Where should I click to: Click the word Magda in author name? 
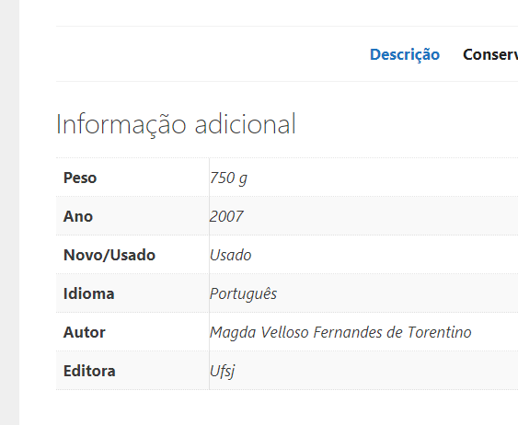point(233,332)
